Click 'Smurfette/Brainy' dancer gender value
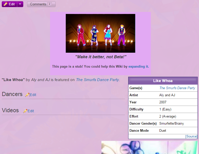199x154 pixels. [171, 123]
